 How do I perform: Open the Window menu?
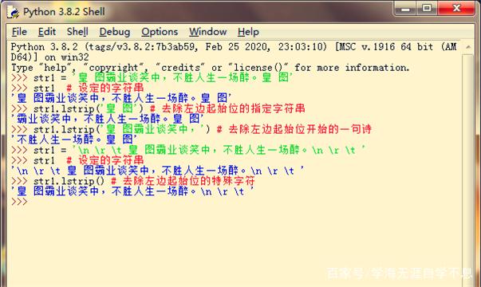(207, 32)
